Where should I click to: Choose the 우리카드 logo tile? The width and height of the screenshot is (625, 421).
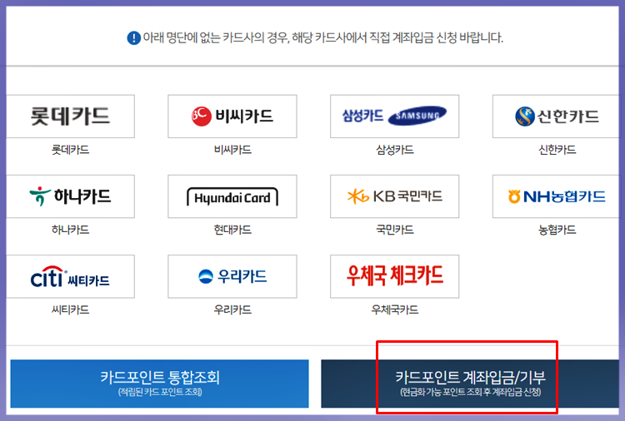232,276
